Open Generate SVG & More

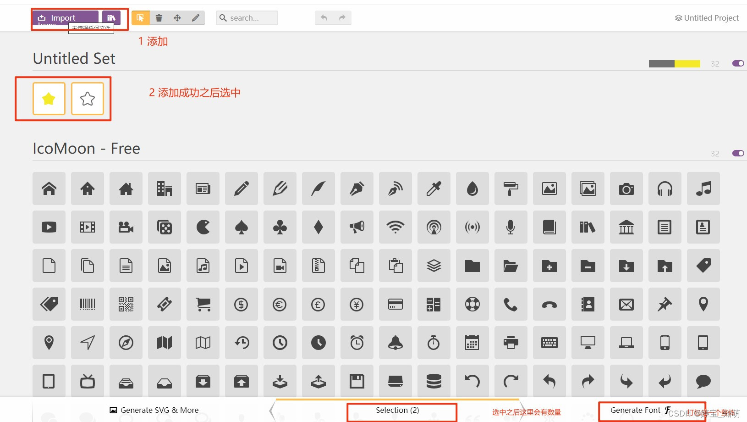pos(154,410)
